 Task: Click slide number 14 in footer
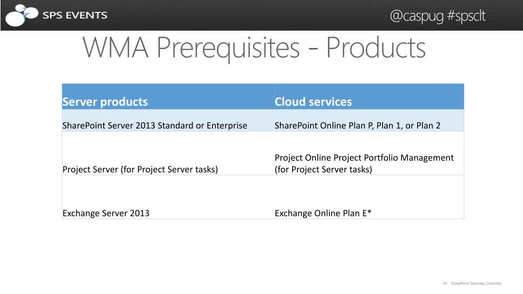point(445,283)
